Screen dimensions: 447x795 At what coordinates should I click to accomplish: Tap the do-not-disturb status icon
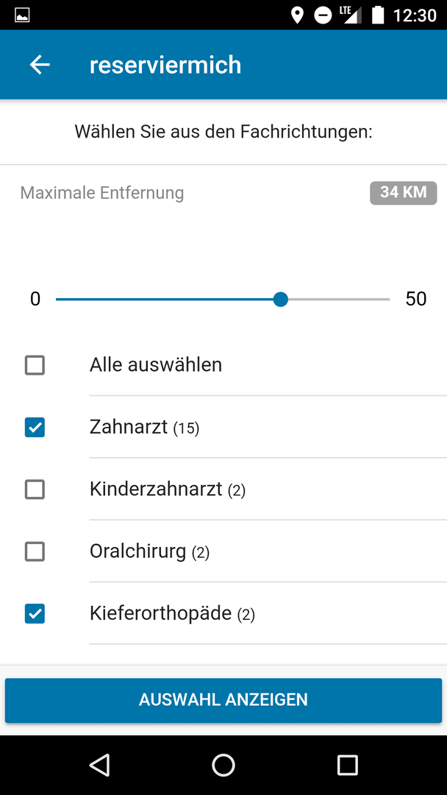323,15
